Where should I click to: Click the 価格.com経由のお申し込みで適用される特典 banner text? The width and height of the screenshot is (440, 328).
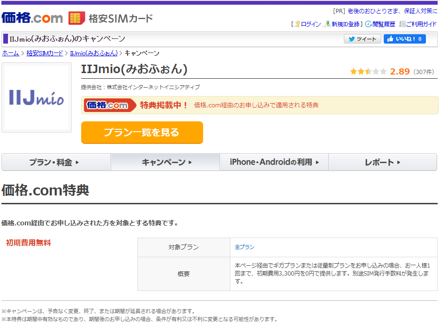256,105
